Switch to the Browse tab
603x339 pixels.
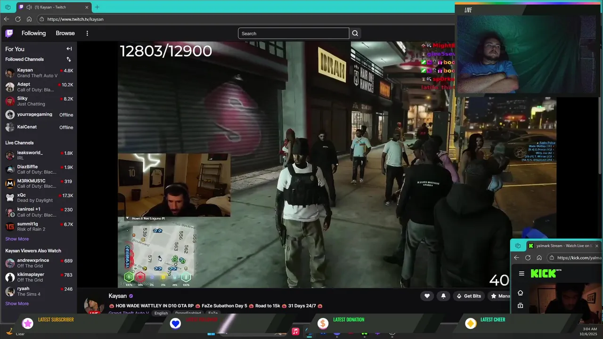coord(65,33)
